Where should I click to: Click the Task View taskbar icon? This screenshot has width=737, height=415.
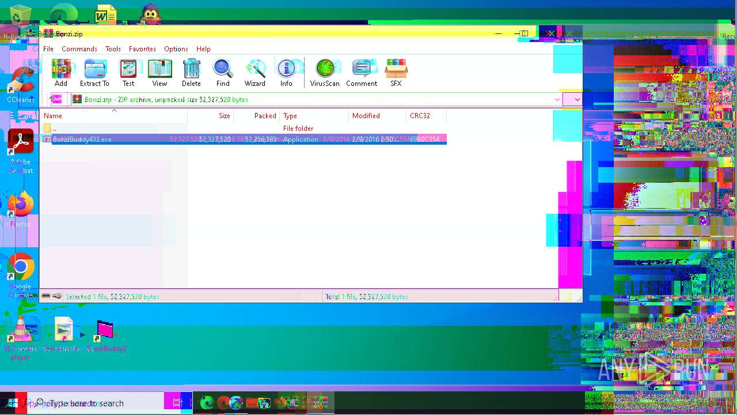pos(177,403)
